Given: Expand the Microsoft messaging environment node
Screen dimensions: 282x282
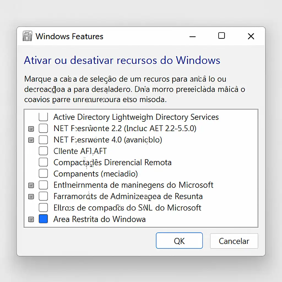Looking at the screenshot, I should pos(31,185).
